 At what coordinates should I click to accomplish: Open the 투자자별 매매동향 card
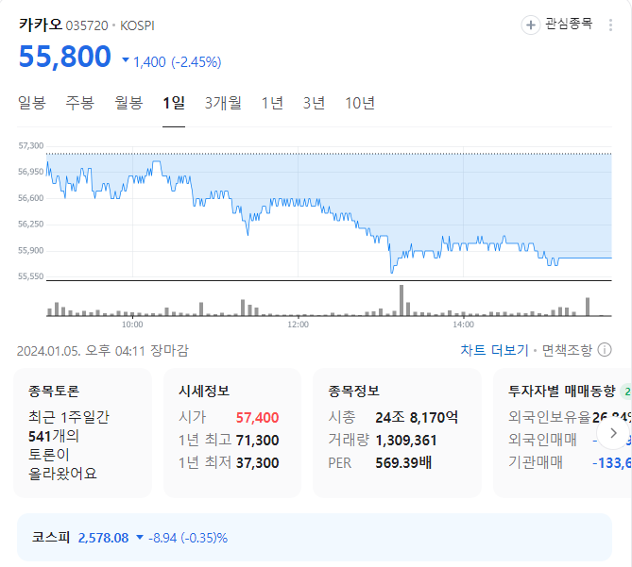[563, 433]
